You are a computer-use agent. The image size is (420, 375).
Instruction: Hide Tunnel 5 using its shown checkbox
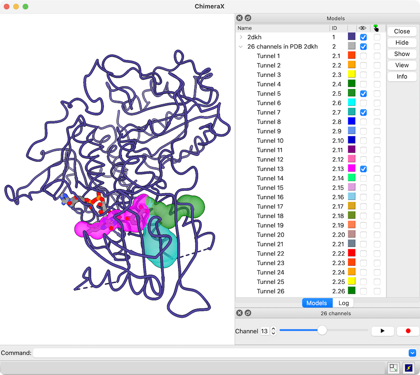363,94
